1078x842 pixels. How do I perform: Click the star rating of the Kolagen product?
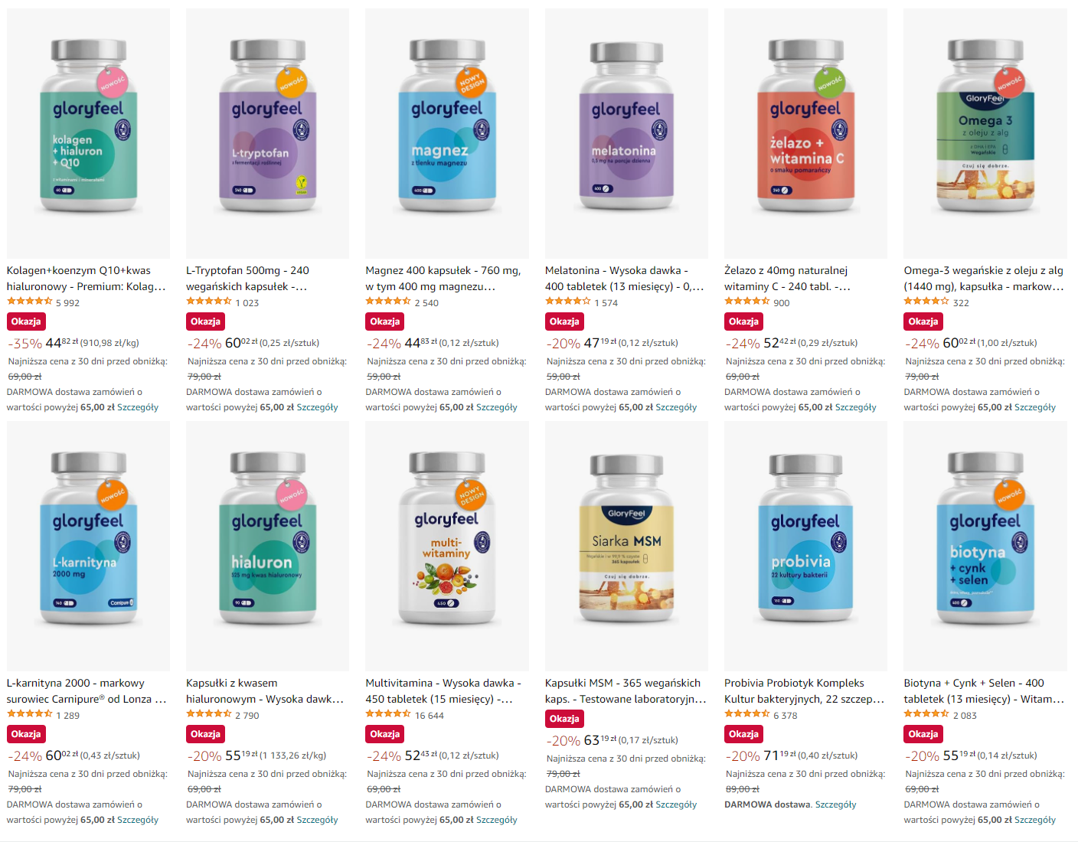(x=30, y=302)
